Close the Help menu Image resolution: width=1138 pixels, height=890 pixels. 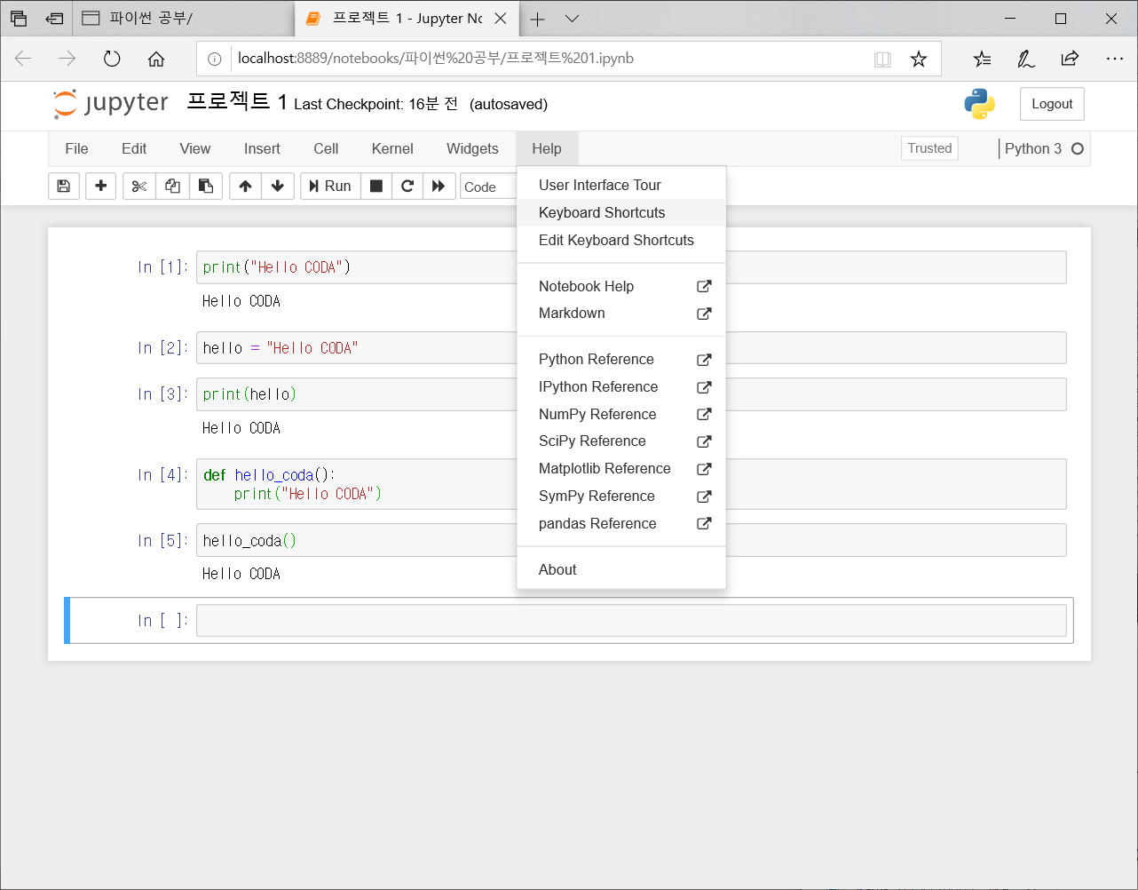[547, 149]
